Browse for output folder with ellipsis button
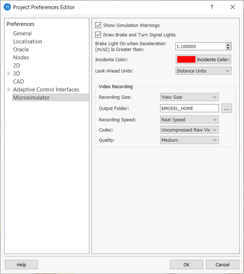Screen dimensions: 244x274 [x=226, y=108]
